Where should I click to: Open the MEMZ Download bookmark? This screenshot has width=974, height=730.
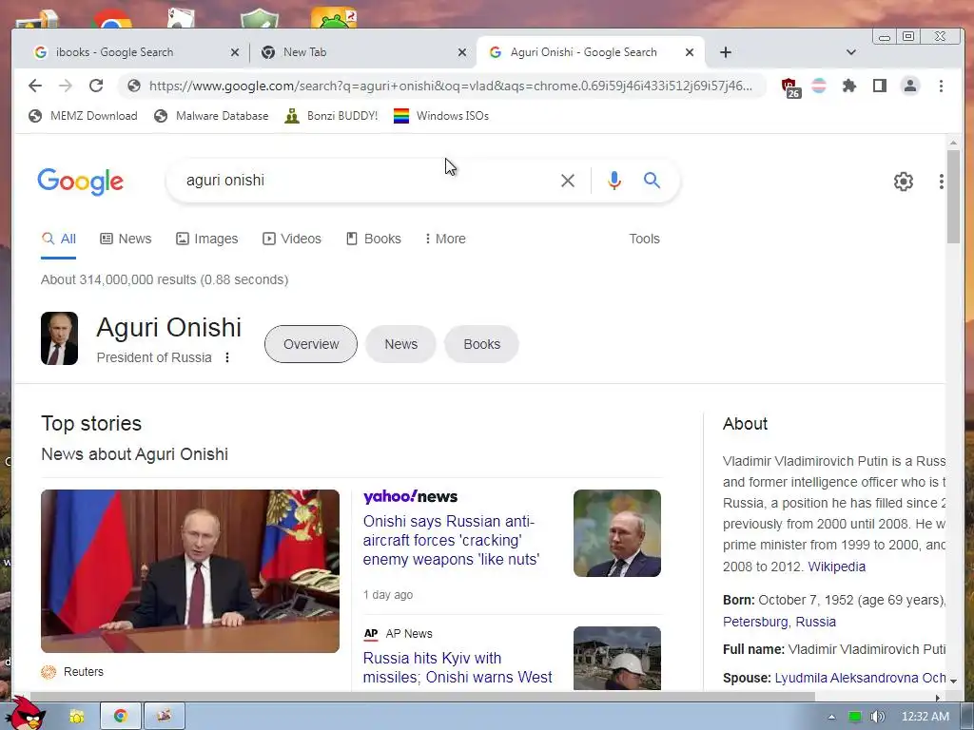[x=83, y=115]
